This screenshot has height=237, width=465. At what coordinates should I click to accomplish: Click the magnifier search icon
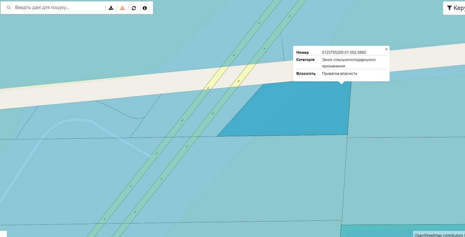[8, 8]
